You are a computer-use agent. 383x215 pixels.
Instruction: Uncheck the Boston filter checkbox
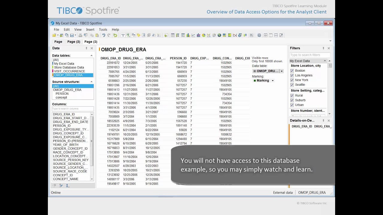click(292, 71)
